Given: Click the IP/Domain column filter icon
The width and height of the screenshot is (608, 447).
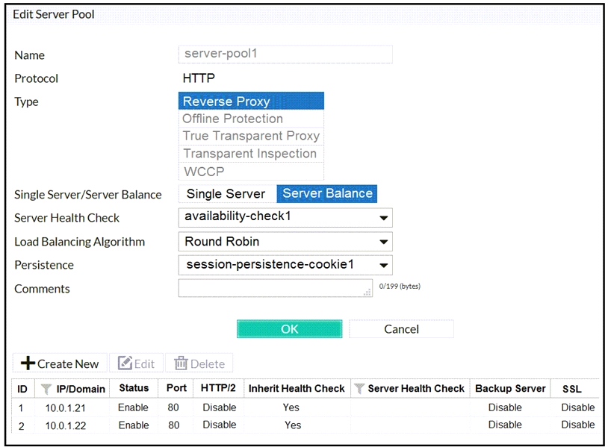Looking at the screenshot, I should (x=46, y=389).
